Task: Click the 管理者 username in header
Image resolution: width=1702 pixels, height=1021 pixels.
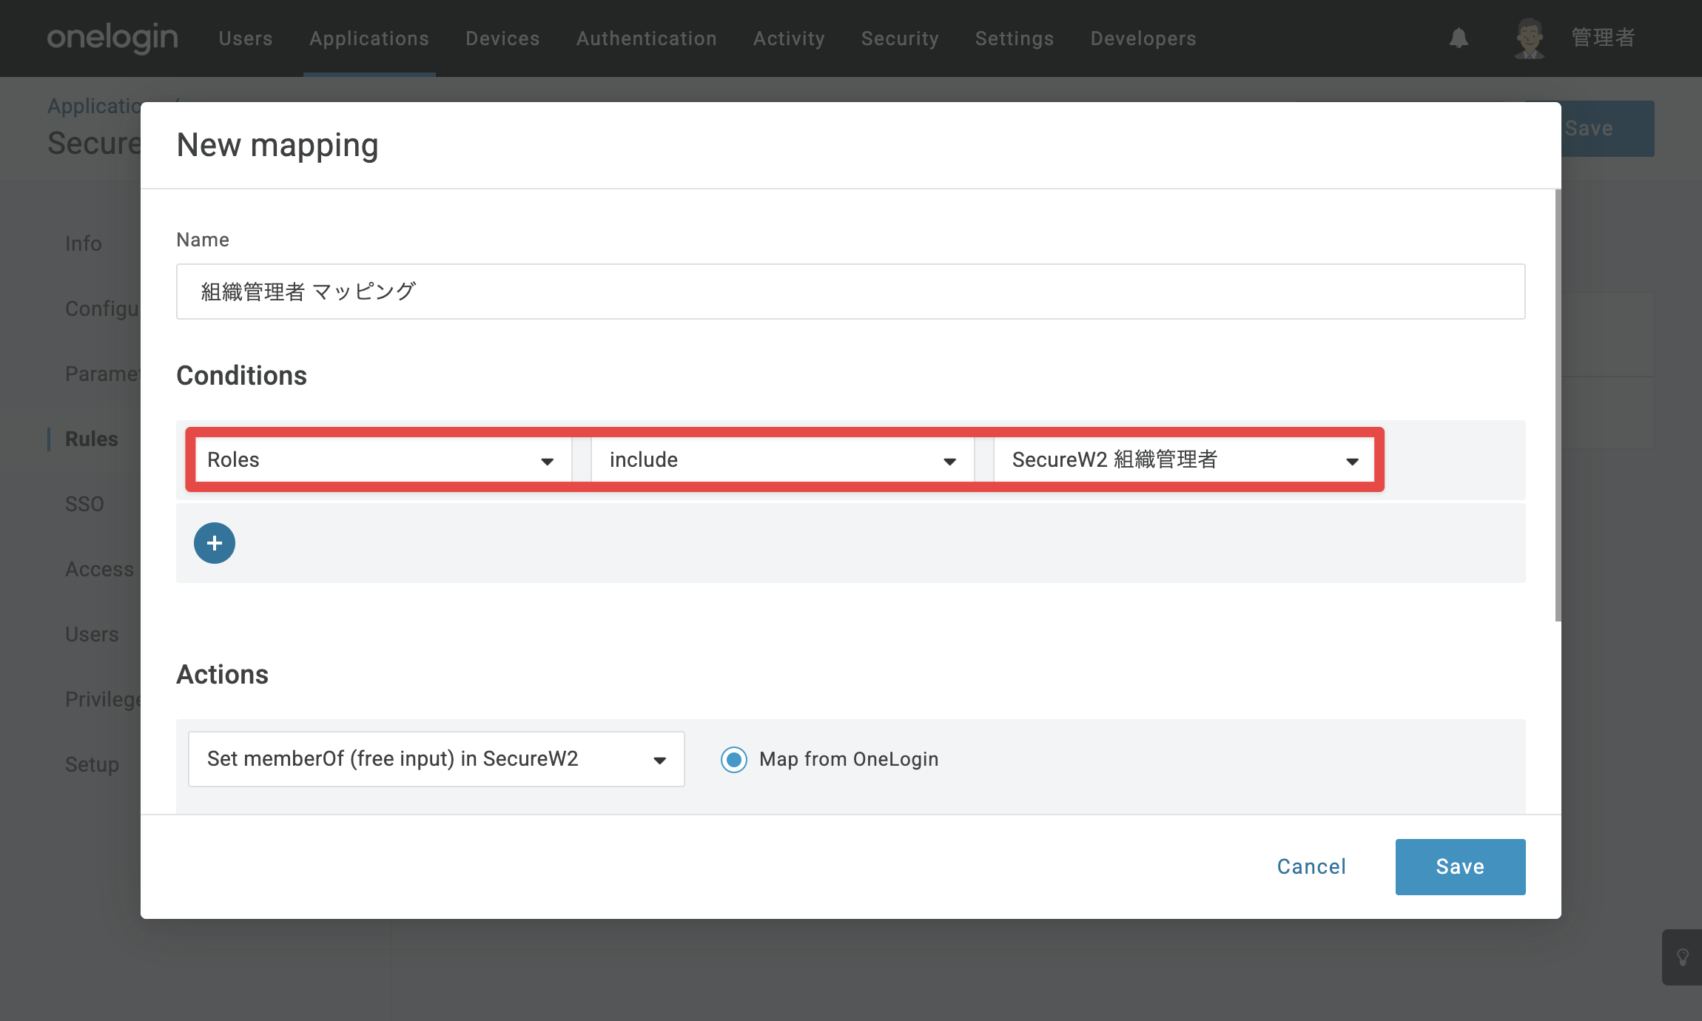Action: point(1603,38)
